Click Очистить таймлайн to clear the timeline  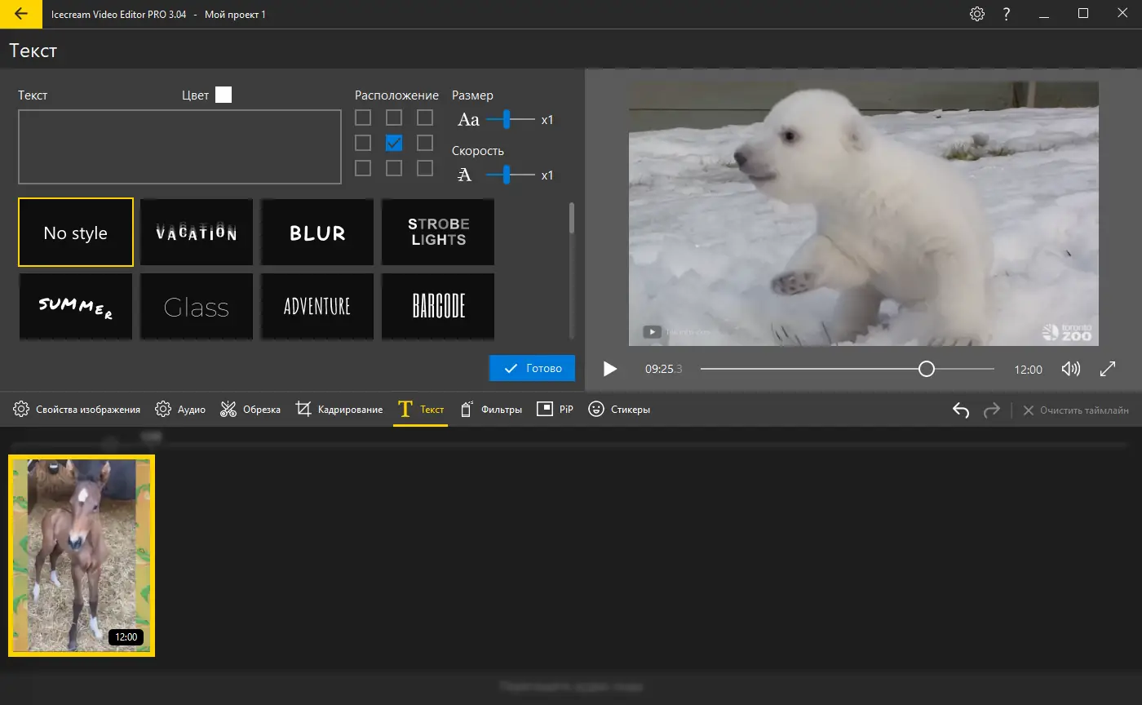click(1076, 410)
